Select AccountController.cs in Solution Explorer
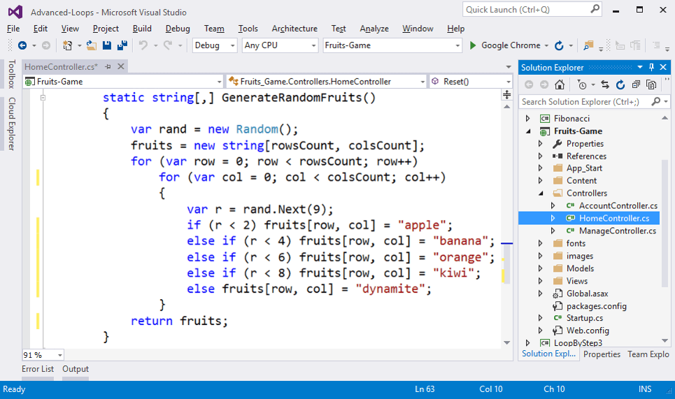 tap(618, 205)
